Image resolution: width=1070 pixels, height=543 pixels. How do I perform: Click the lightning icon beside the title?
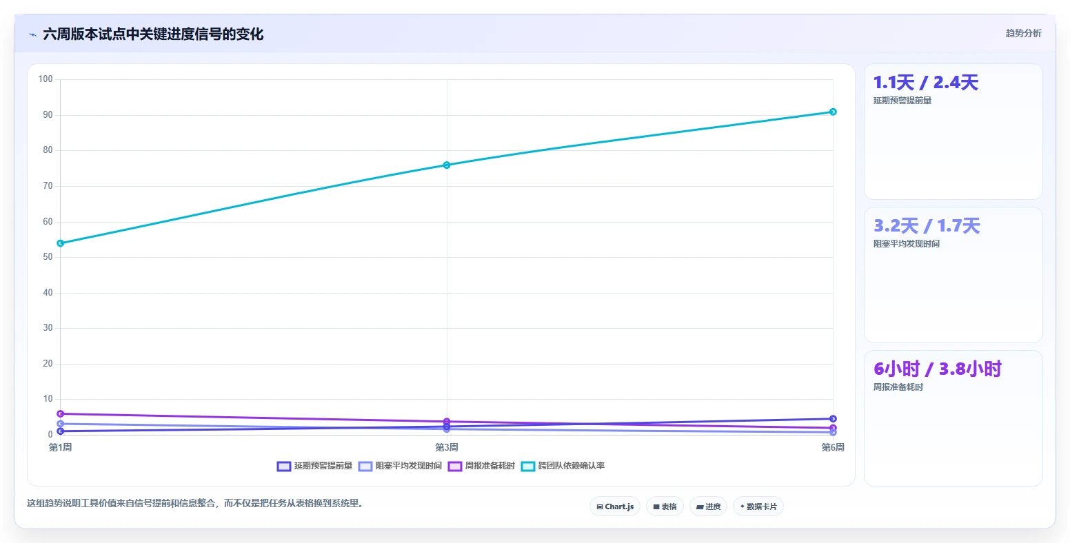coord(32,34)
